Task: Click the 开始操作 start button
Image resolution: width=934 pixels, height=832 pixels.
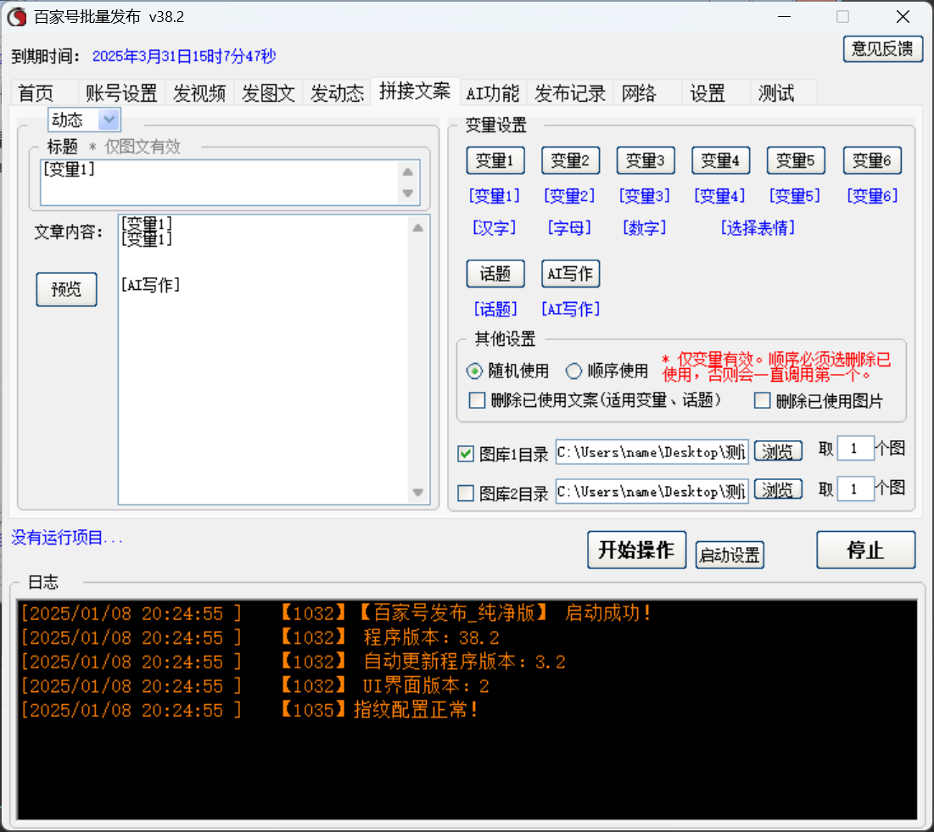Action: pos(637,550)
